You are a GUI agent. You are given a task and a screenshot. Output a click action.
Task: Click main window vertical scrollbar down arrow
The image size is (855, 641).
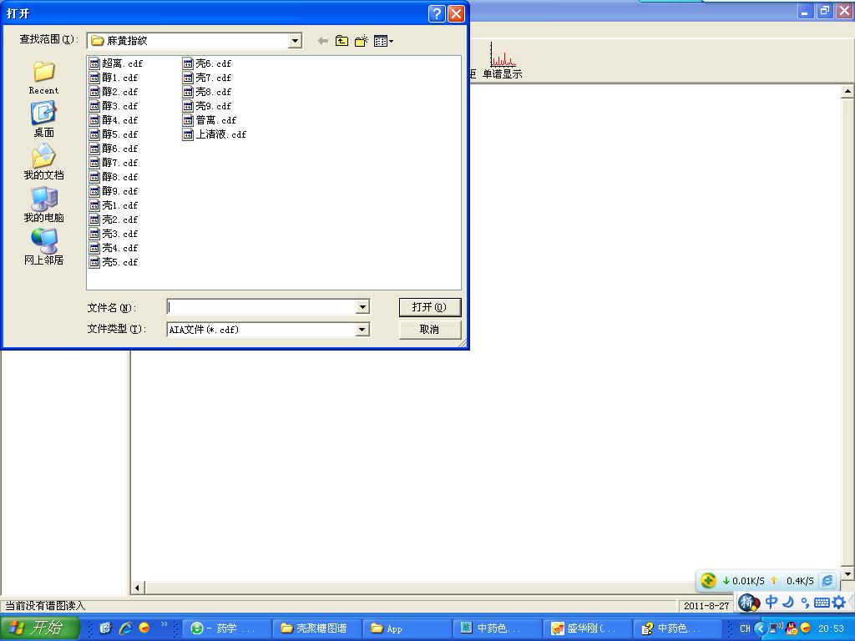coord(847,574)
